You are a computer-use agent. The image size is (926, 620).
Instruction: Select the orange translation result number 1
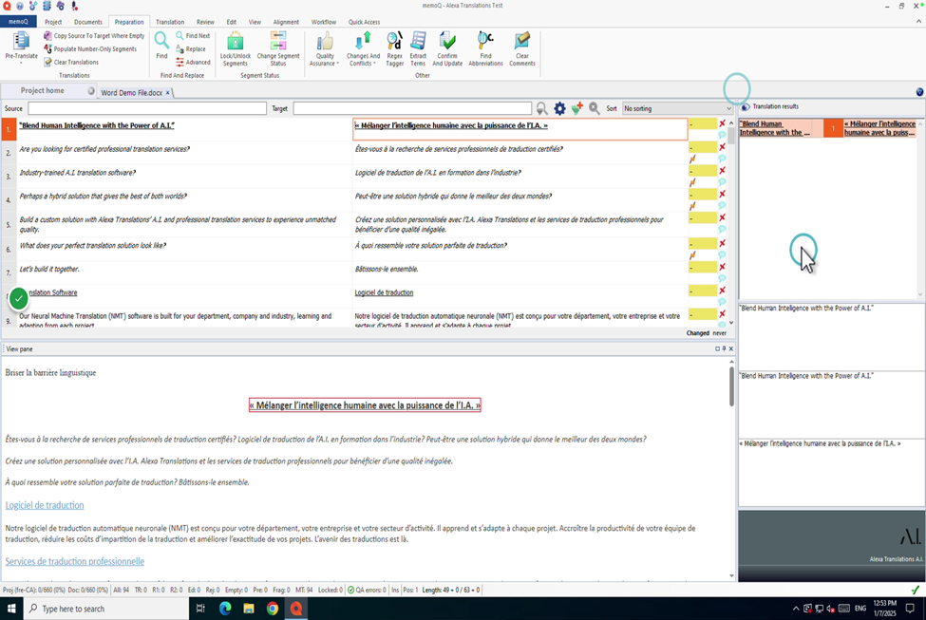(x=833, y=128)
